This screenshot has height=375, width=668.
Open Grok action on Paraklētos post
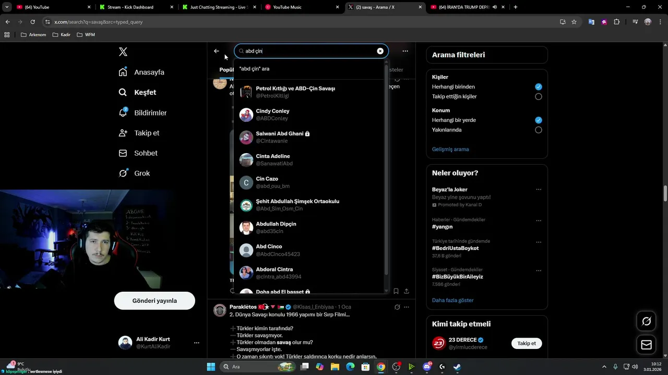(397, 307)
